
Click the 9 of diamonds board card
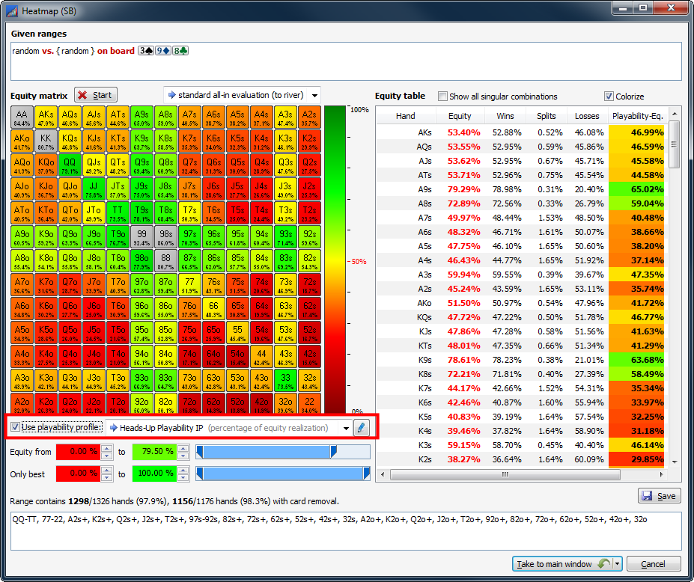(x=163, y=51)
